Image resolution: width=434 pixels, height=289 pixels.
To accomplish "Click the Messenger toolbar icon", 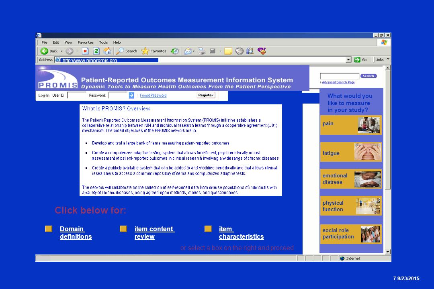I will click(250, 51).
